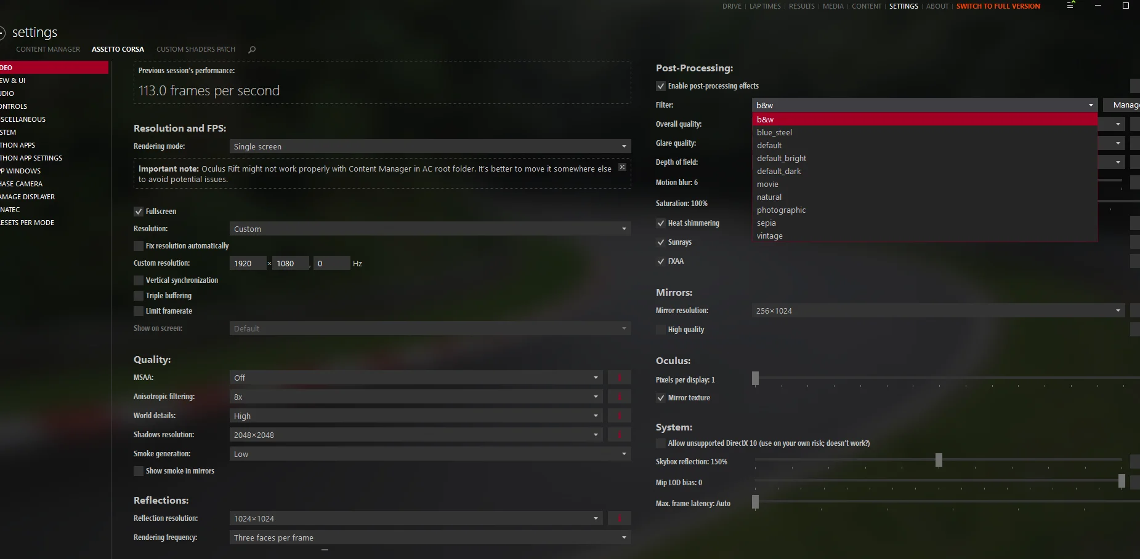Click Switch to Full Version link
Screen dimensions: 1140x559
tap(998, 6)
